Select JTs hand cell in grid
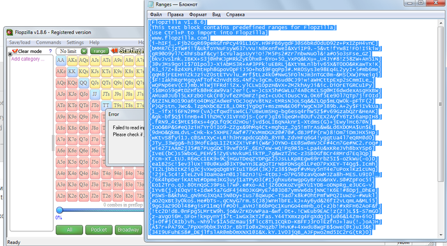The width and height of the screenshot is (447, 246). (106, 94)
